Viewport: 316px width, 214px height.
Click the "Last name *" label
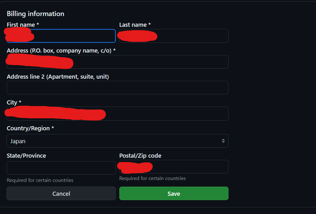(135, 25)
